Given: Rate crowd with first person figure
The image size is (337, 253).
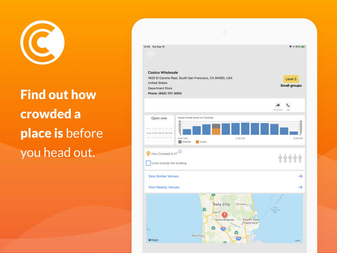Looking at the screenshot, I should [280, 159].
